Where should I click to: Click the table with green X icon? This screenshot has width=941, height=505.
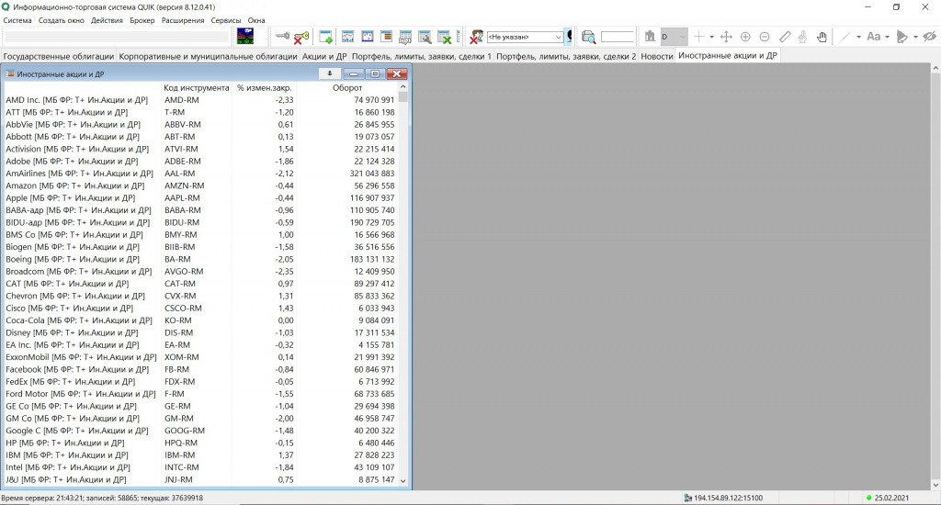[444, 37]
